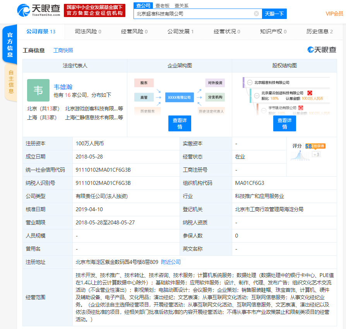Collapse the 字节跳动有限公司 node
This screenshot has height=329, width=346.
click(264, 110)
